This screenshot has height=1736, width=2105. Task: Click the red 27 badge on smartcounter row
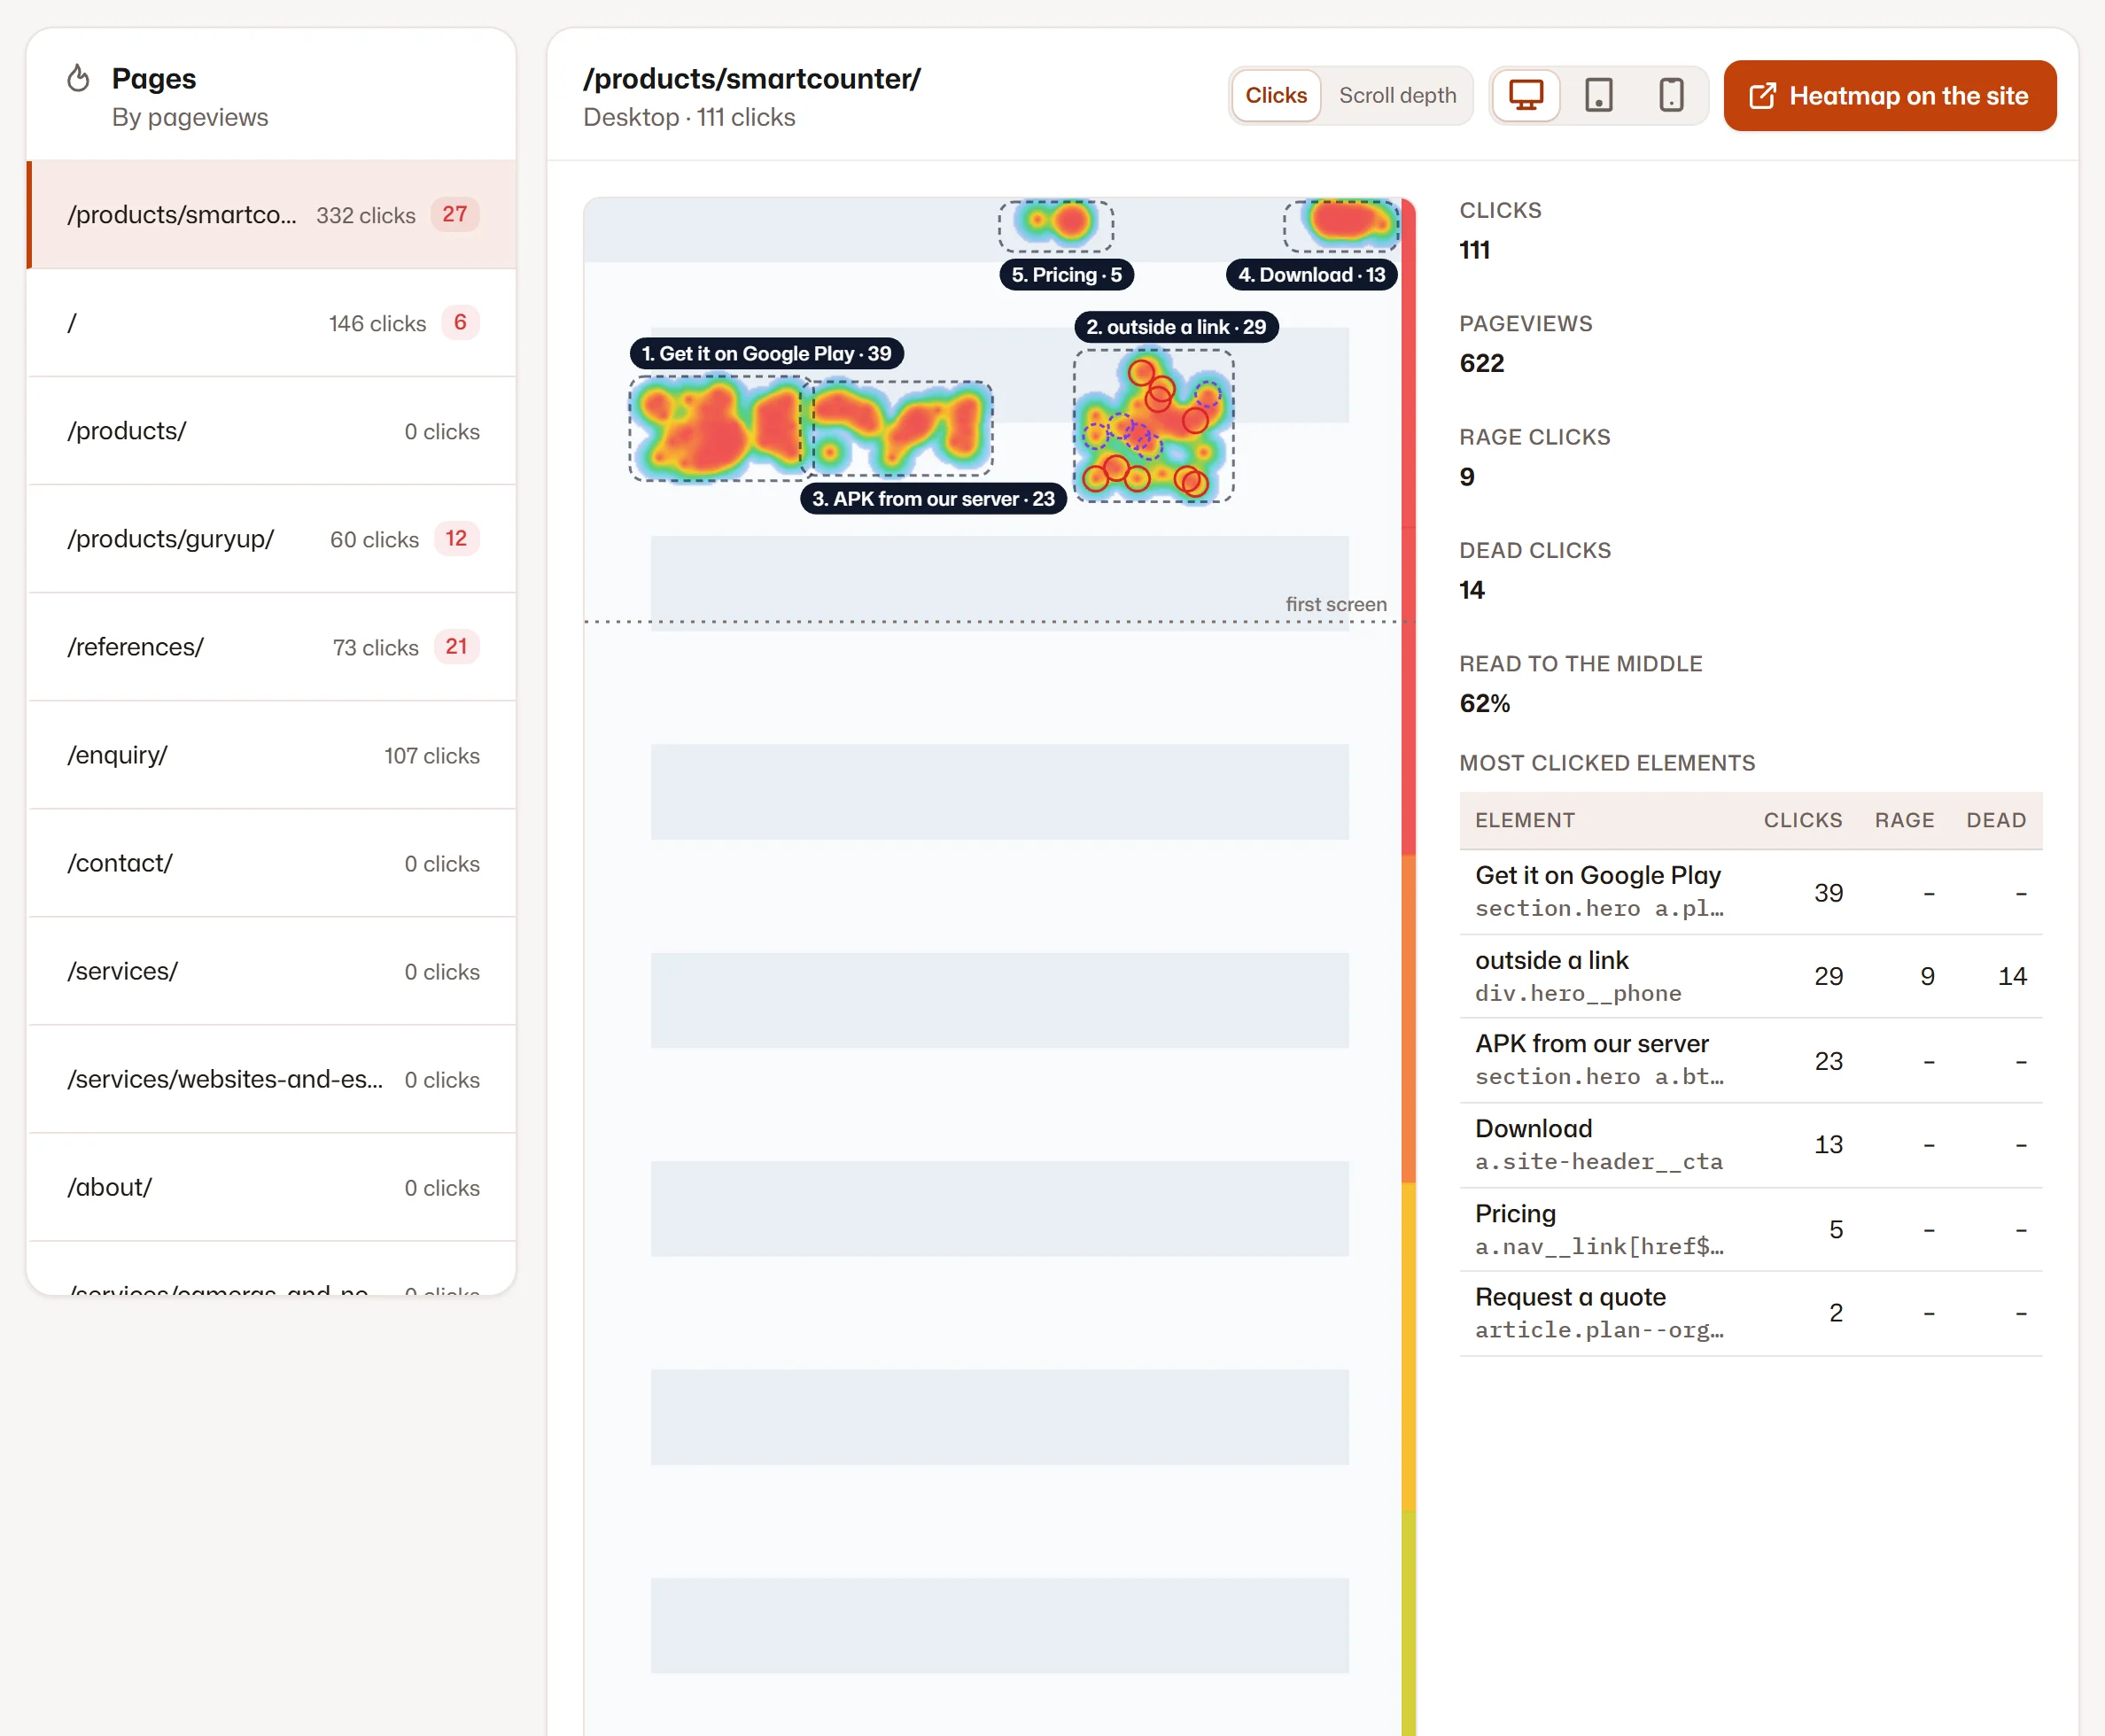(x=455, y=214)
